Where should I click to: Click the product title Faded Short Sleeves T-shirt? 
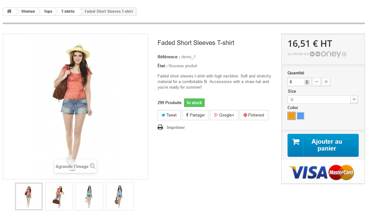196,43
